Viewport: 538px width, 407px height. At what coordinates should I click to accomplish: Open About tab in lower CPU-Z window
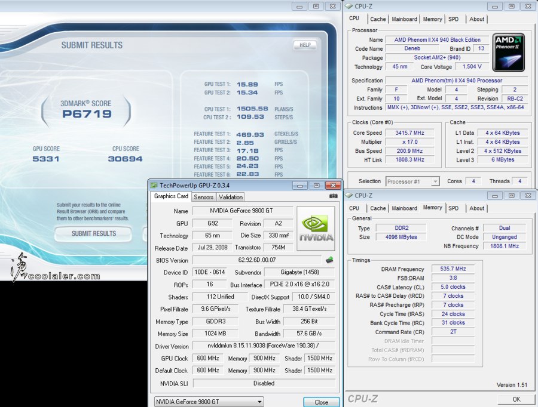click(x=476, y=208)
